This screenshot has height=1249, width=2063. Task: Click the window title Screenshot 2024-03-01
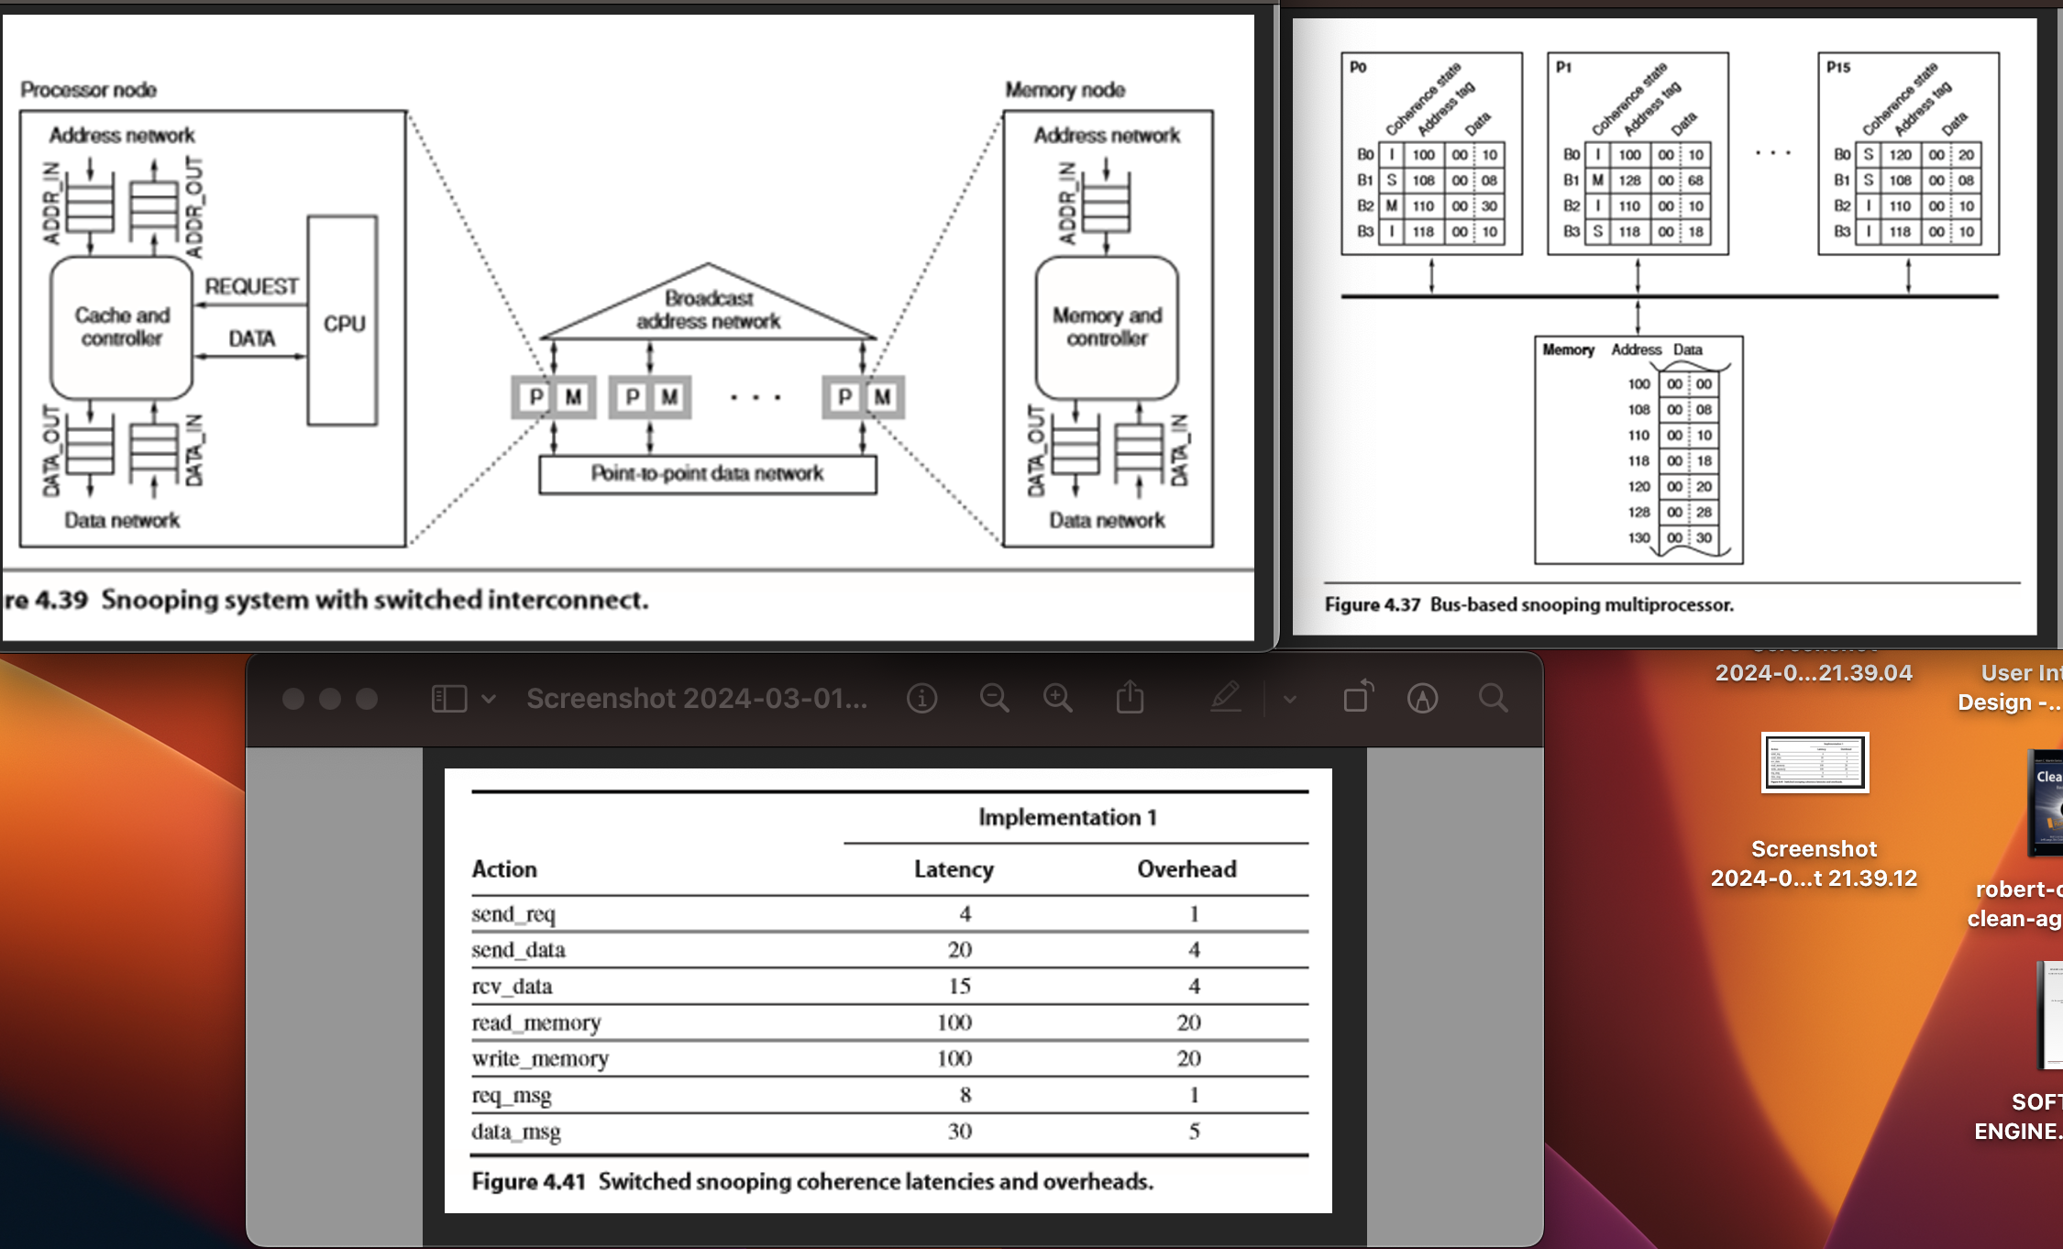[697, 699]
